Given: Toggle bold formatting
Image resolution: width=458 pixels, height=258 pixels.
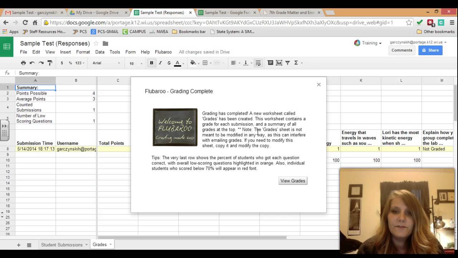Looking at the screenshot, I should pos(151,63).
